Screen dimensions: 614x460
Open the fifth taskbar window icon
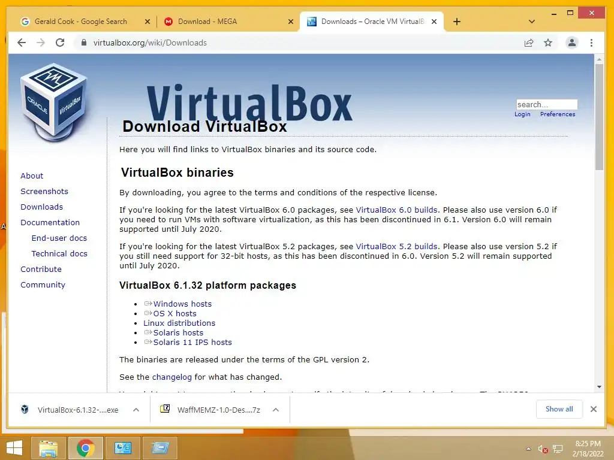(160, 448)
